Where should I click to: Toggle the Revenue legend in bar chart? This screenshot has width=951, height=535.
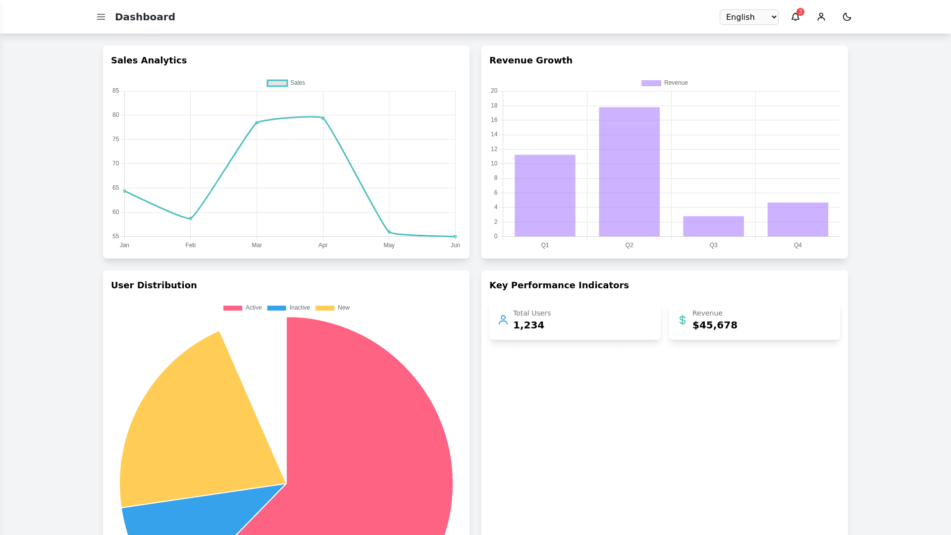664,83
